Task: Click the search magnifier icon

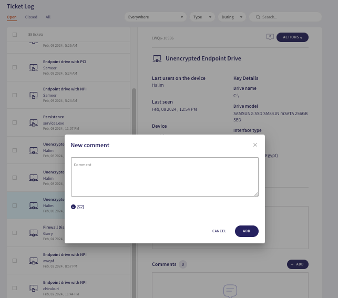Action: (258, 17)
